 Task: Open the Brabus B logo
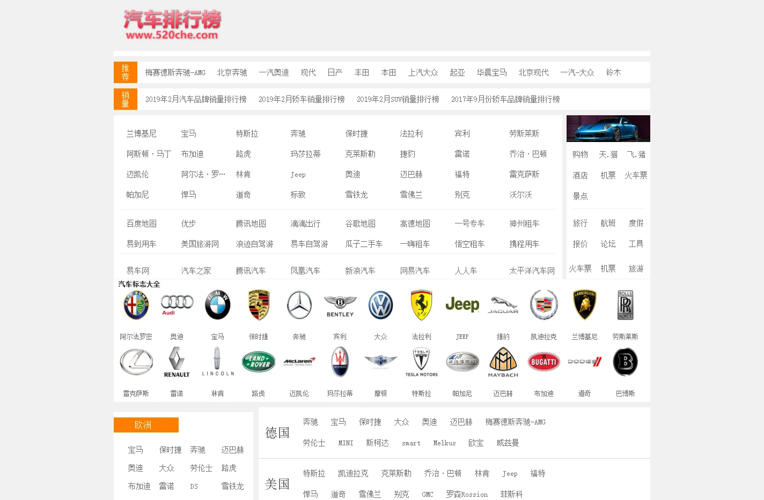coord(626,362)
